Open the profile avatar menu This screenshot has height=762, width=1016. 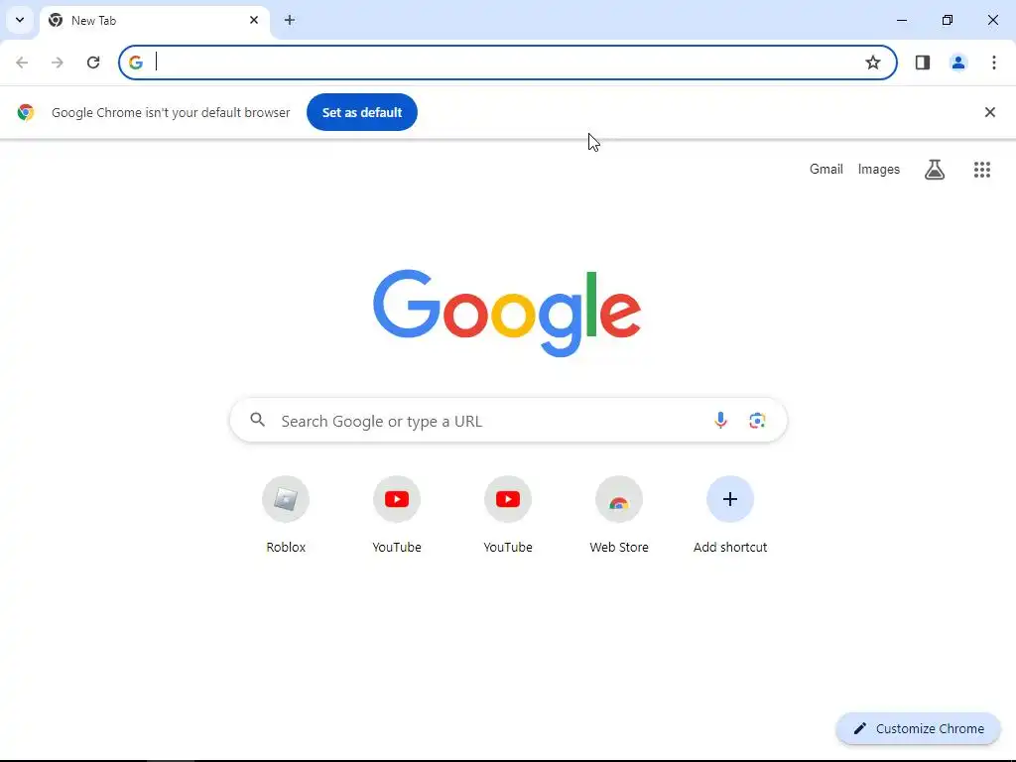(x=958, y=63)
